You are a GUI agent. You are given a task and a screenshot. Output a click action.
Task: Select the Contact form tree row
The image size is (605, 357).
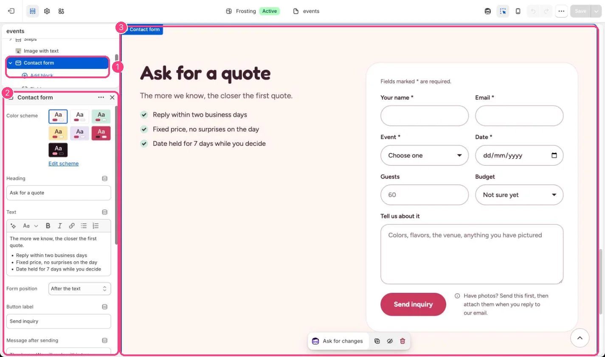[58, 63]
